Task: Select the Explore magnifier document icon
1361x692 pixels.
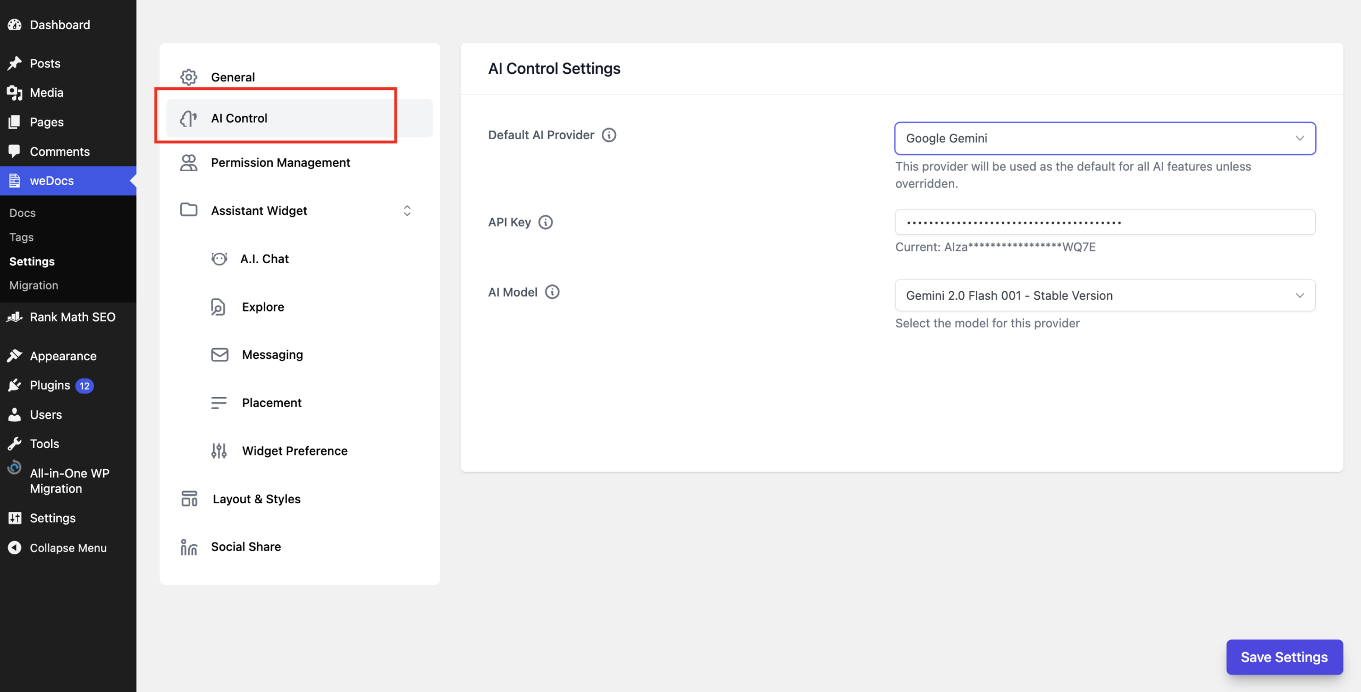Action: [219, 307]
